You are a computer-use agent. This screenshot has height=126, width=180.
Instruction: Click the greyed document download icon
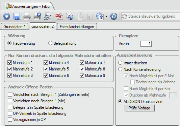[80, 16]
